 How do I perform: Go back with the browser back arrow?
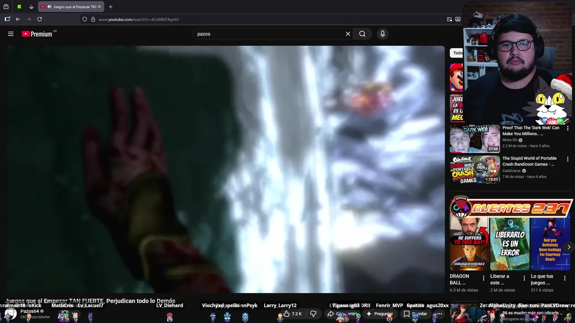18,19
